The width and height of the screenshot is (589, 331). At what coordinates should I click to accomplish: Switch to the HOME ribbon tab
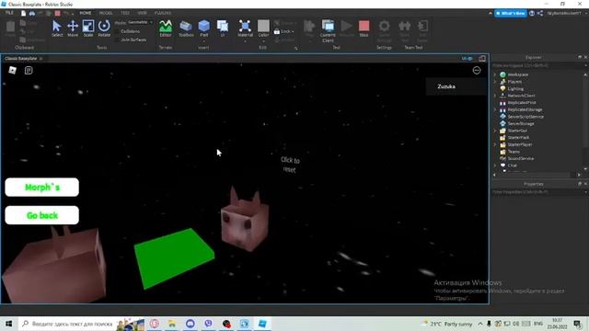[86, 13]
